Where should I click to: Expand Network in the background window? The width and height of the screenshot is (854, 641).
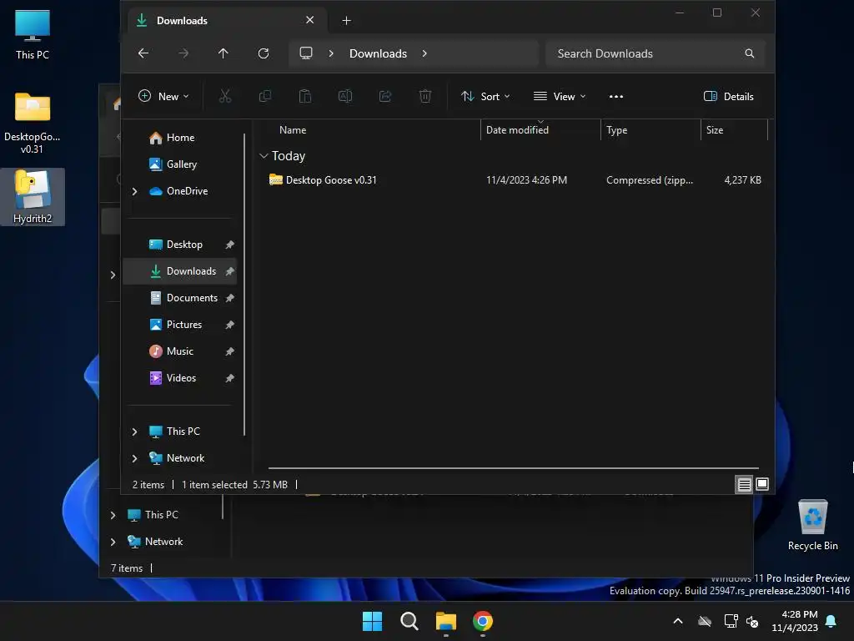point(113,542)
